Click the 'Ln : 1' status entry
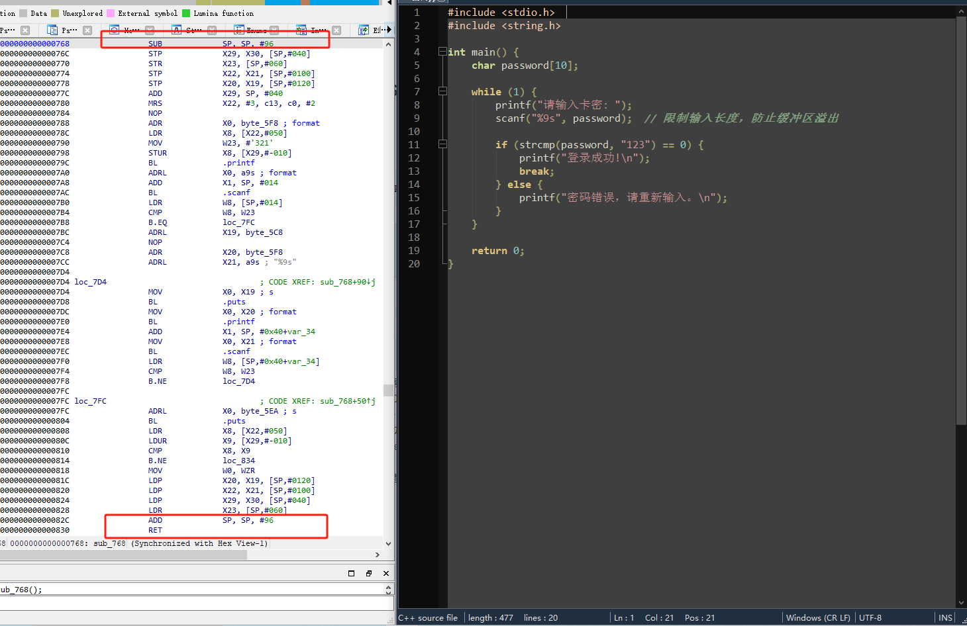This screenshot has height=626, width=967. pyautogui.click(x=624, y=618)
